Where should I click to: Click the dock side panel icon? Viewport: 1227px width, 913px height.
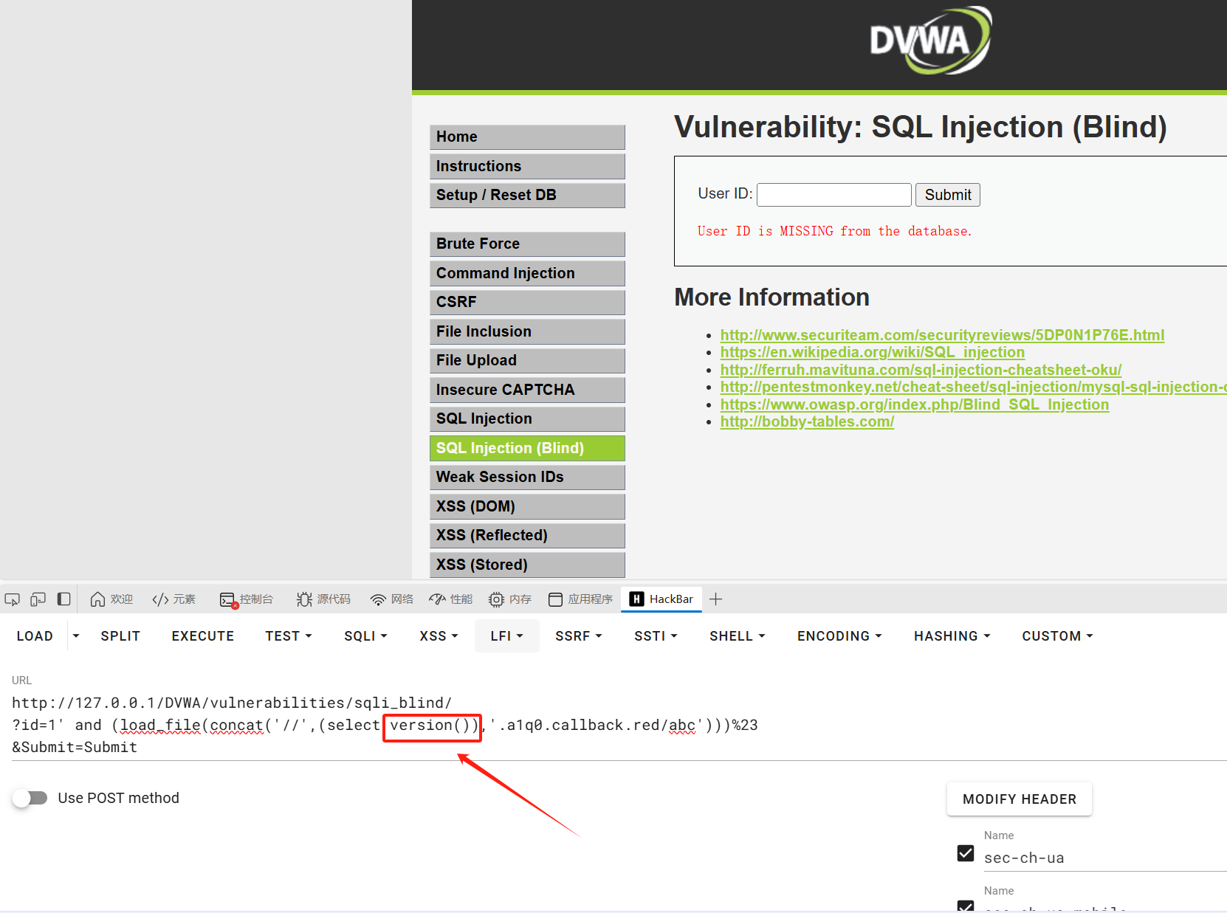pyautogui.click(x=64, y=599)
